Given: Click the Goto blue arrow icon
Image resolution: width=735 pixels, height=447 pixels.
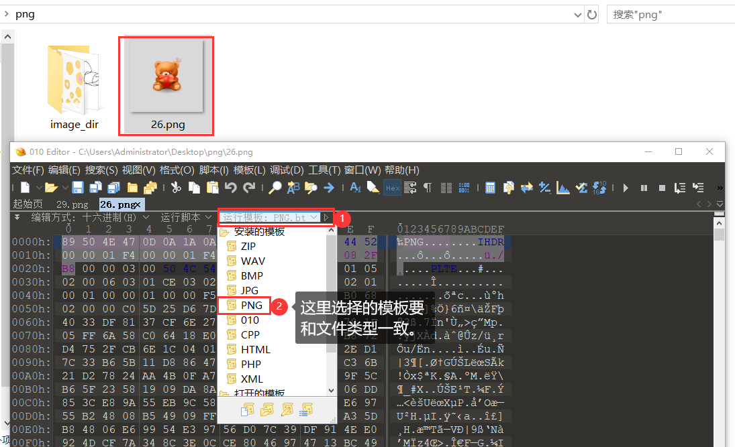Looking at the screenshot, I should (329, 188).
